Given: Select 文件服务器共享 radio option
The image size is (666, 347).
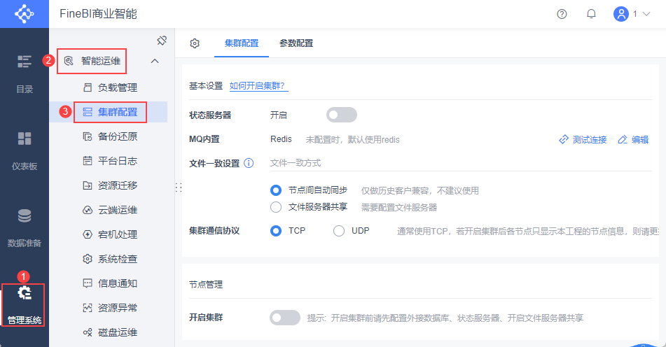Looking at the screenshot, I should point(276,207).
